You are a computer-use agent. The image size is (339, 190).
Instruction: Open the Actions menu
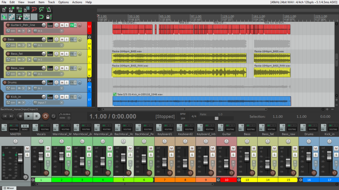click(x=77, y=2)
